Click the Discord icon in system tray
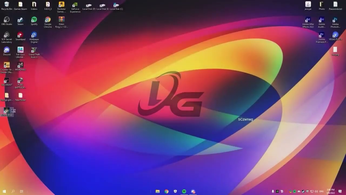Viewport: 346px width, 195px height. coord(299,191)
